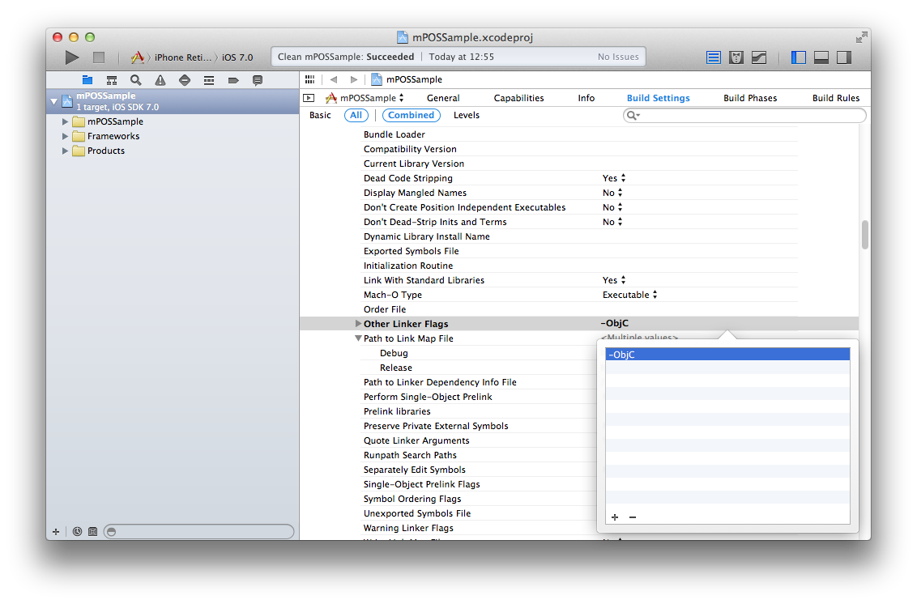The width and height of the screenshot is (917, 604).
Task: Open the Debug navigator
Action: point(209,80)
